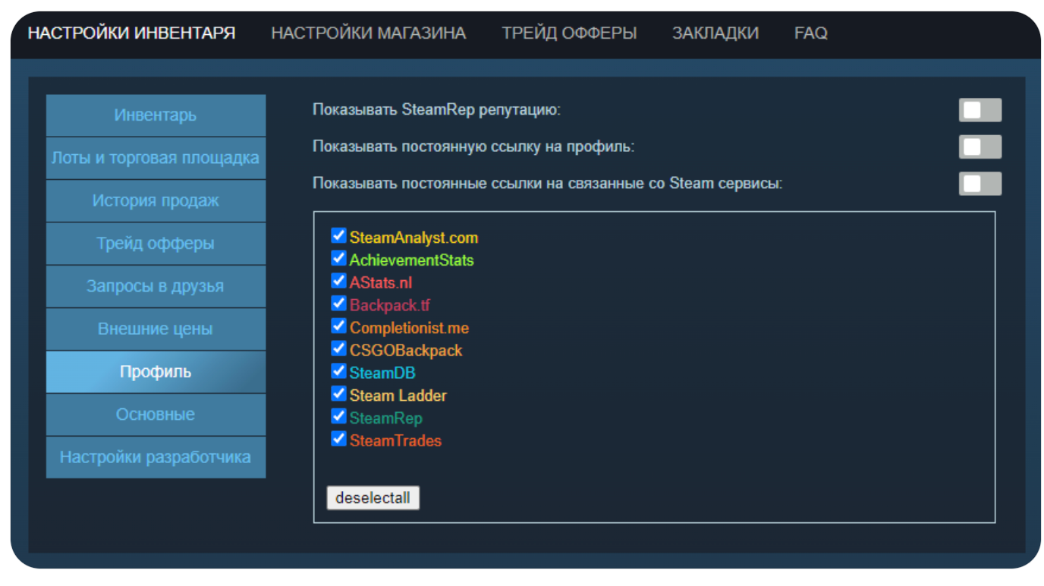Uncheck the Completionist.me checkbox

pos(338,326)
